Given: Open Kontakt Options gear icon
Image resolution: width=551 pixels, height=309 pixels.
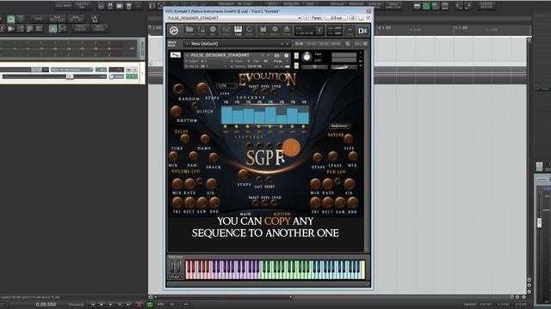Looking at the screenshot, I should coord(275,30).
